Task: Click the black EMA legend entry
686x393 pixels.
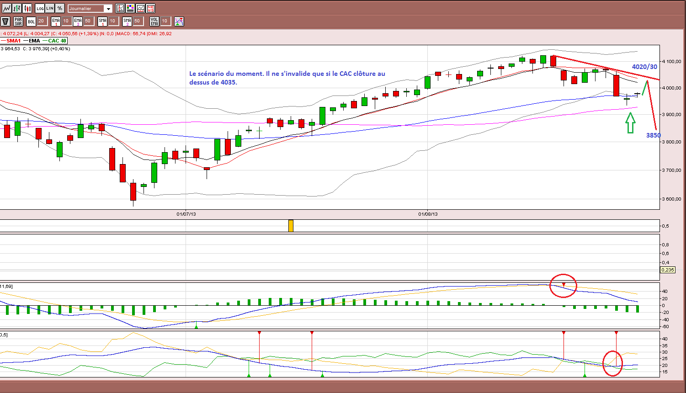Action: click(x=32, y=41)
